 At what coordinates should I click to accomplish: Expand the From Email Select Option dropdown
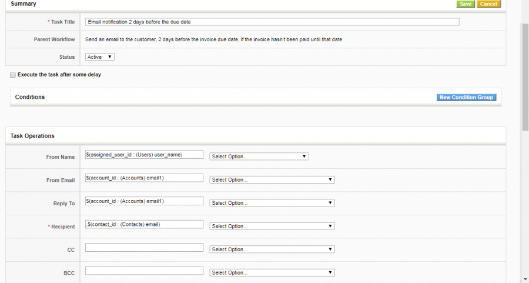pyautogui.click(x=272, y=179)
